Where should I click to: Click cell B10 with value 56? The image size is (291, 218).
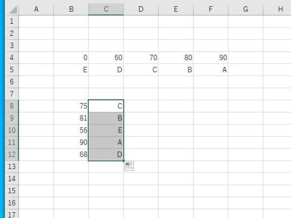tap(71, 130)
